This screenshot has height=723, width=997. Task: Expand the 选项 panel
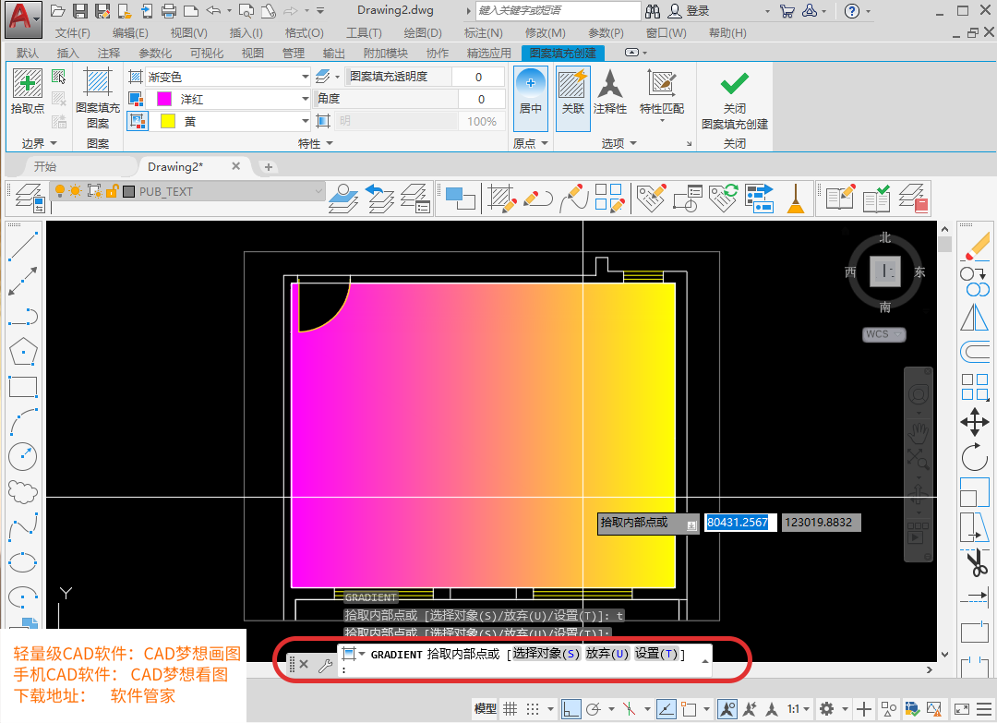tap(619, 143)
